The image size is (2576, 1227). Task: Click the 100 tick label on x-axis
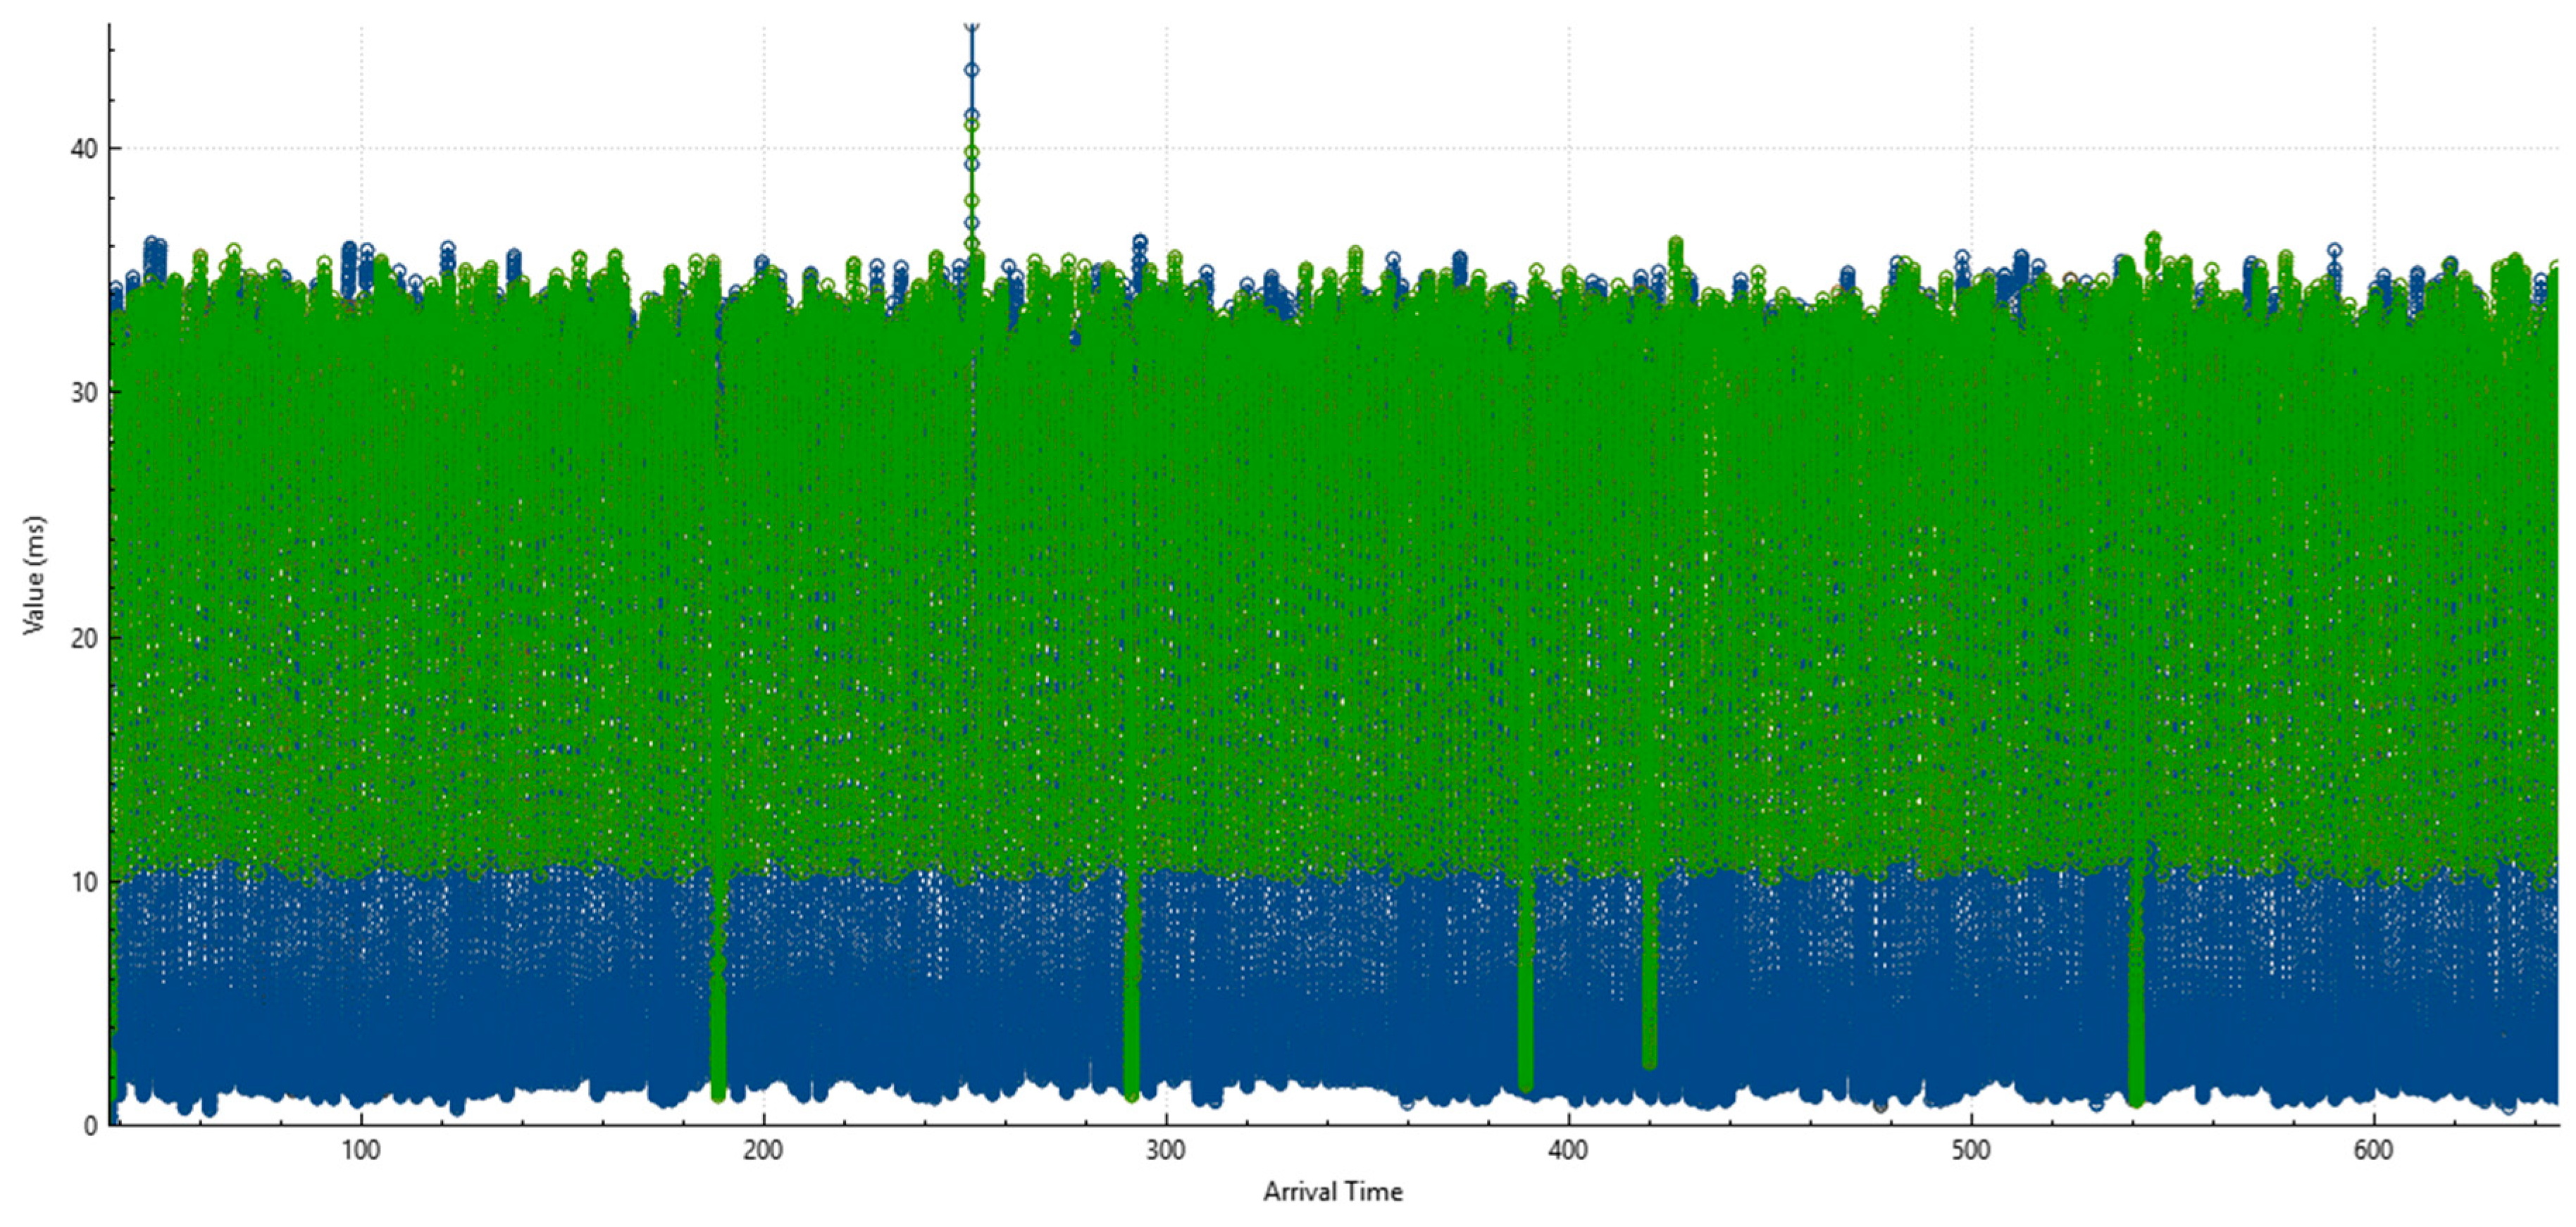[360, 1151]
